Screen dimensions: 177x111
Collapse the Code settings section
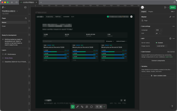point(140,26)
